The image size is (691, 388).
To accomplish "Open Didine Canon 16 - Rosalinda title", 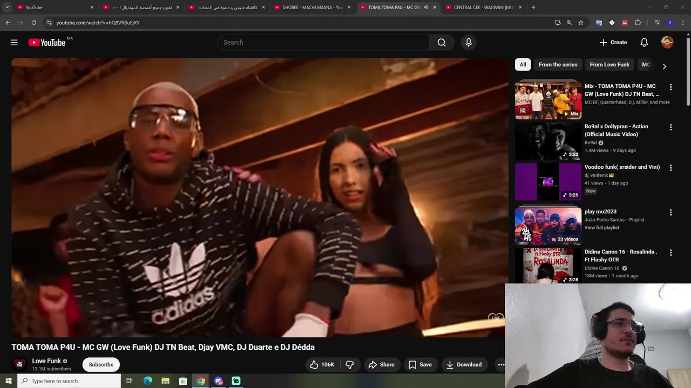I will coord(621,256).
